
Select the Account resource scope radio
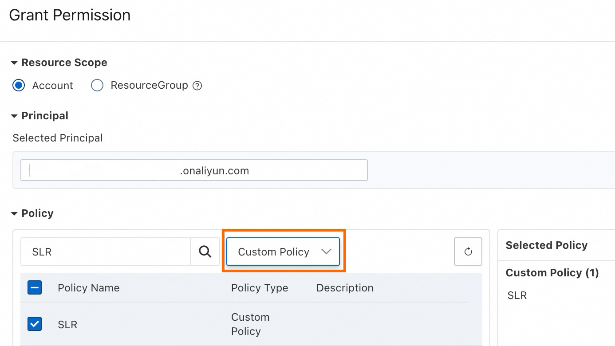point(19,85)
